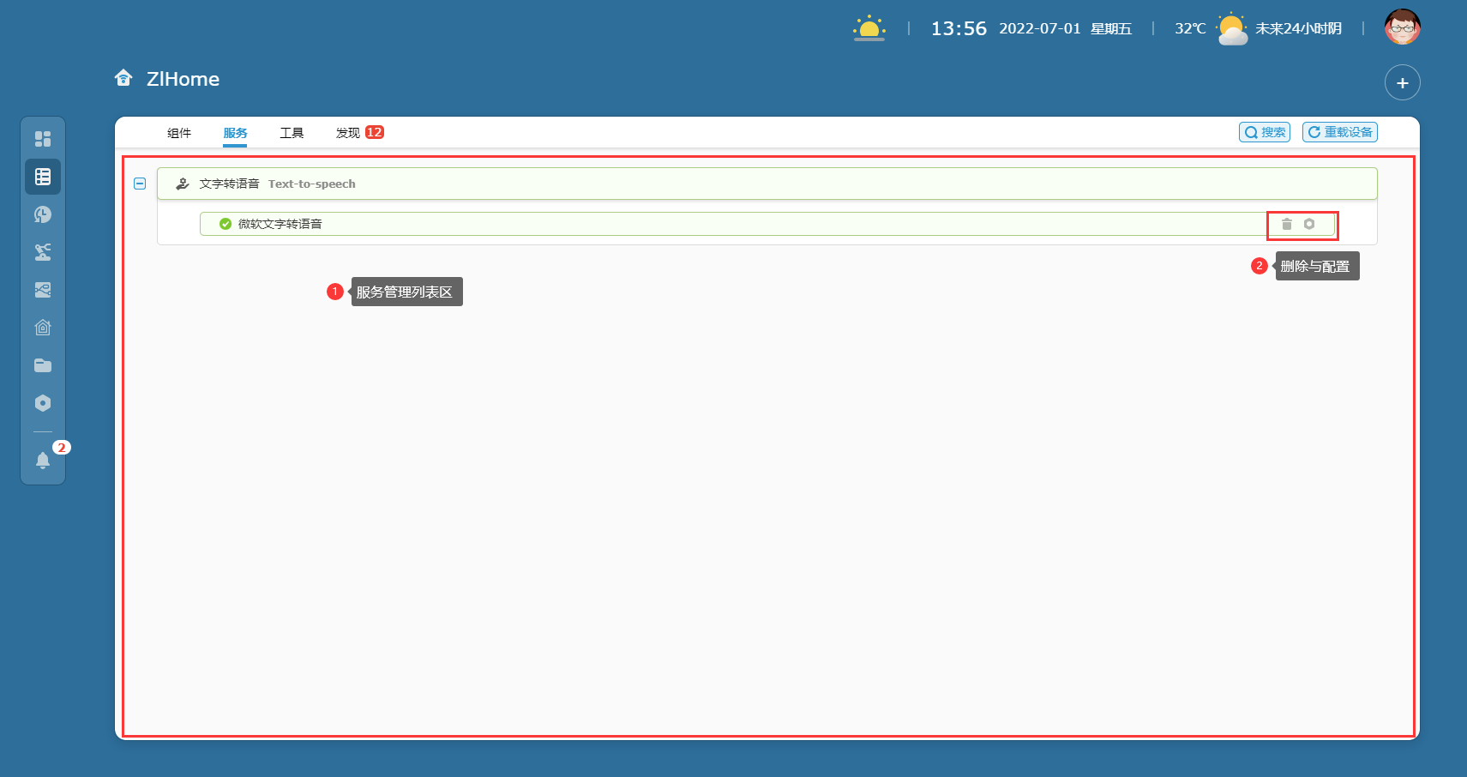
Task: Open the user avatar profile
Action: pyautogui.click(x=1403, y=27)
